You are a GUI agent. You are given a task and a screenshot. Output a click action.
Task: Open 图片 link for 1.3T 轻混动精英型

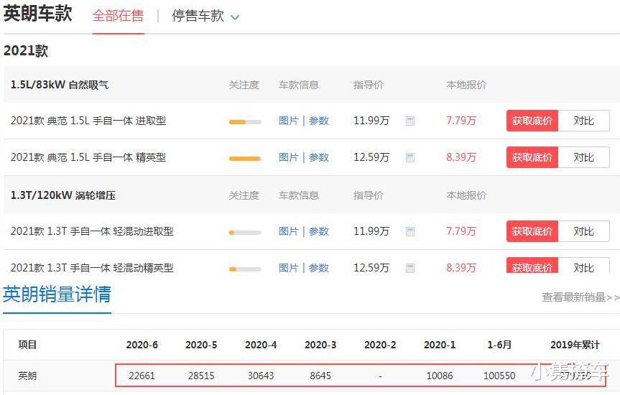click(x=288, y=268)
